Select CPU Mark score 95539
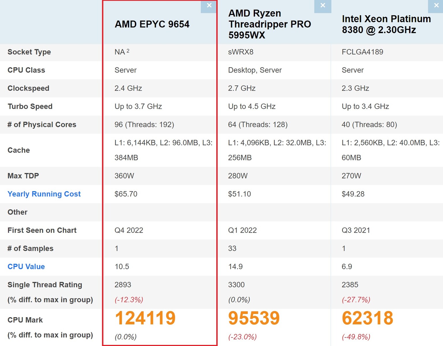 pos(254,318)
